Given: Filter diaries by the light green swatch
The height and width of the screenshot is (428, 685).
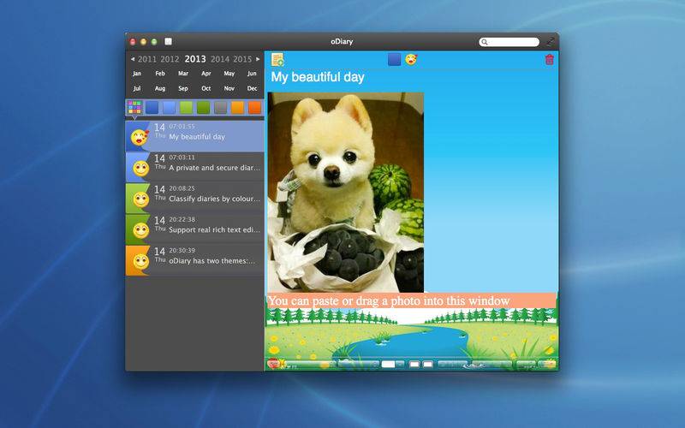Looking at the screenshot, I should click(186, 108).
